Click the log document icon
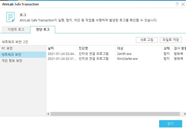 10,17
